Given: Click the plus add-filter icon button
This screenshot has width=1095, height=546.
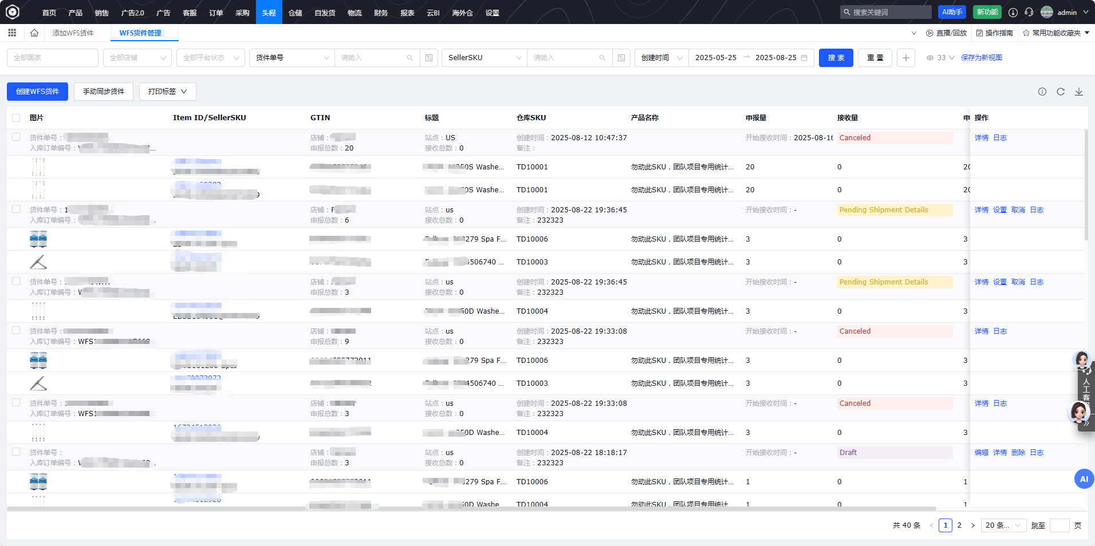Looking at the screenshot, I should pos(905,58).
